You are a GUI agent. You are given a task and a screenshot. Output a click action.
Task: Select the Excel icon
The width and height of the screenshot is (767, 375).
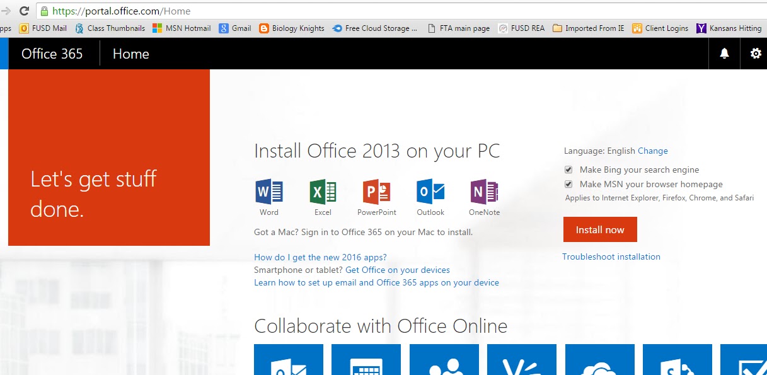point(322,192)
